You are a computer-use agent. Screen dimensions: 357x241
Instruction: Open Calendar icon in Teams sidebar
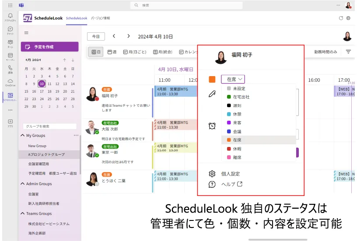(x=10, y=55)
